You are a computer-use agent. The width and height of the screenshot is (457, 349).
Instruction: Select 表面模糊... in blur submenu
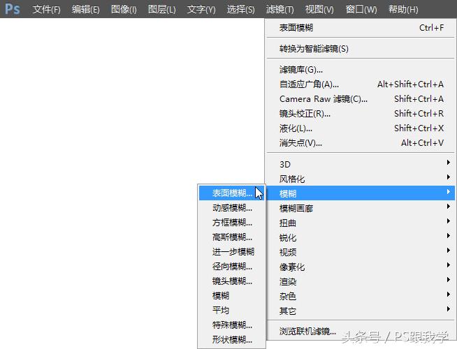(x=232, y=193)
